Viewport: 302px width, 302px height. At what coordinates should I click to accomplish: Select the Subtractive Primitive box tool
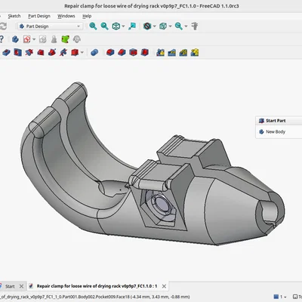(75, 52)
